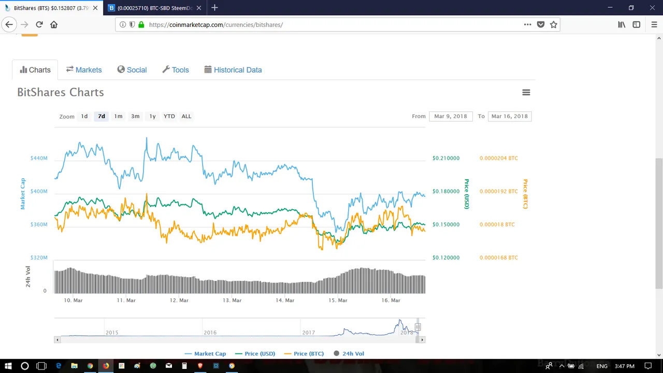This screenshot has width=663, height=373.
Task: Toggle the Market Cap series in legend
Action: tap(205, 353)
